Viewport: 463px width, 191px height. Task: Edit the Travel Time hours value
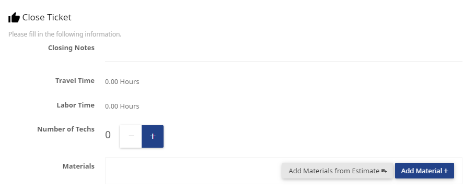pyautogui.click(x=122, y=81)
